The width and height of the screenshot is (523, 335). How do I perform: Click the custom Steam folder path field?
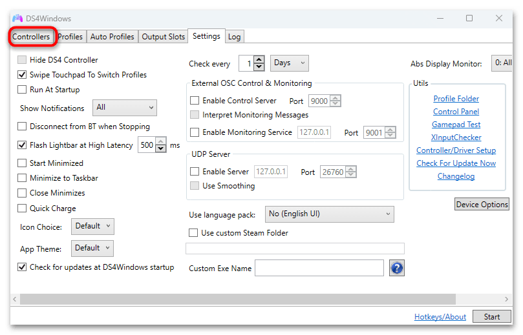[295, 249]
